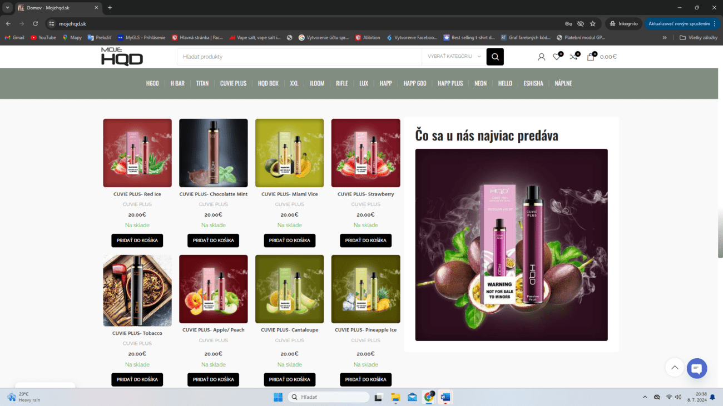This screenshot has height=406, width=723.
Task: Select ESHISHA menu item
Action: (533, 83)
